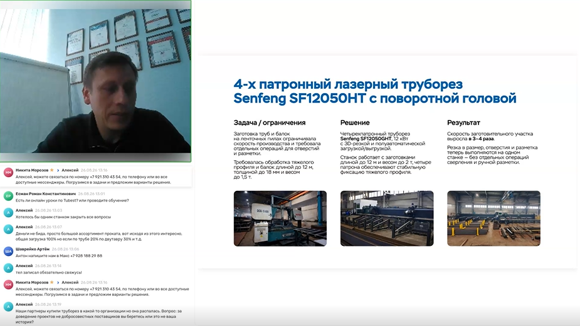Open the band saw machine photo on slide

280,218
